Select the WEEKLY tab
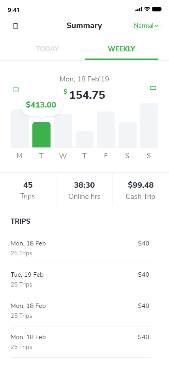This screenshot has height=366, width=169. coord(122,49)
